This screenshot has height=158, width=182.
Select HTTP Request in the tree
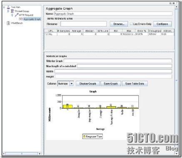[x=26, y=15]
